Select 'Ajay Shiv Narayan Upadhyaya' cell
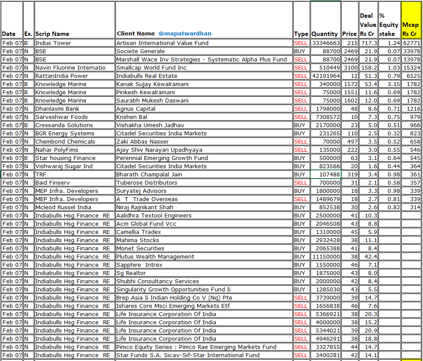Screen dimensions: 423x361 pyautogui.click(x=204, y=150)
